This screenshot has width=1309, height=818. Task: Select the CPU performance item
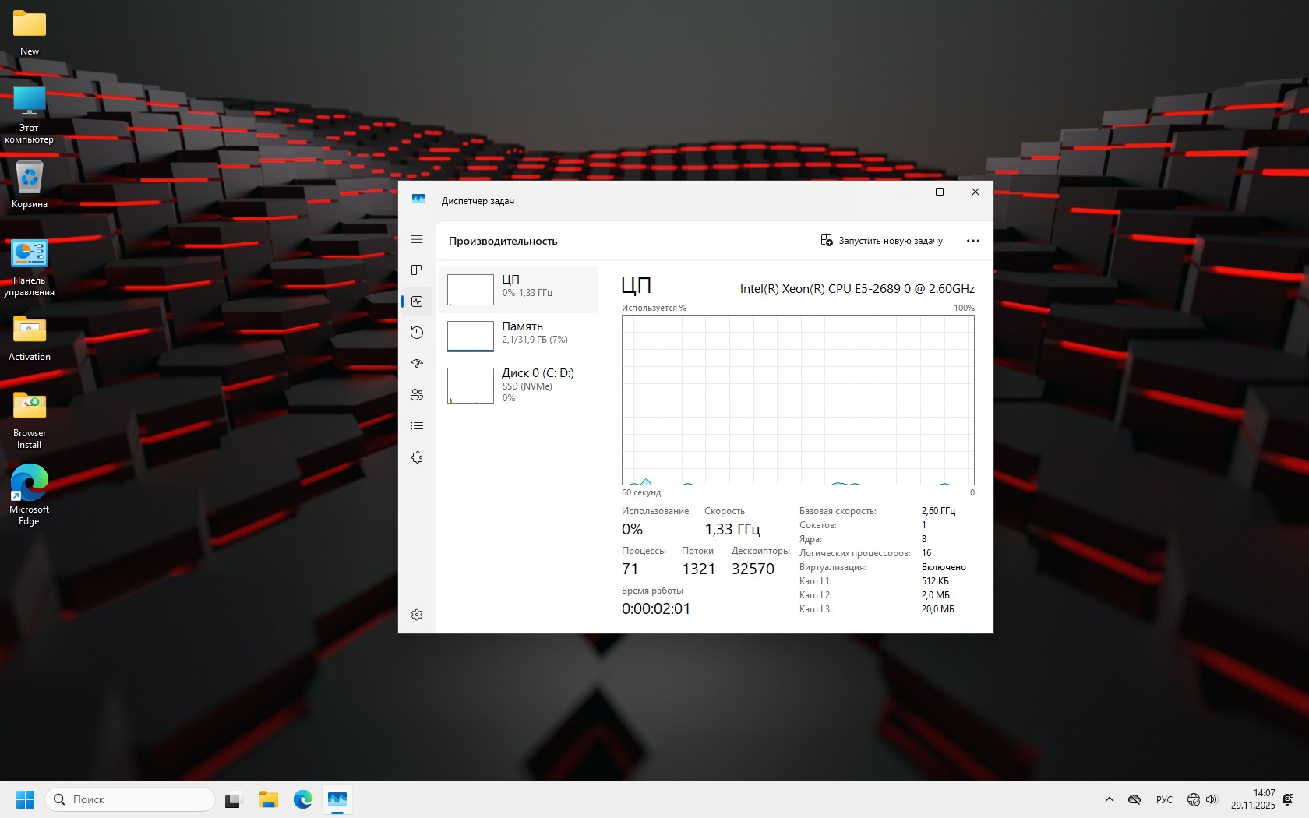coord(519,289)
